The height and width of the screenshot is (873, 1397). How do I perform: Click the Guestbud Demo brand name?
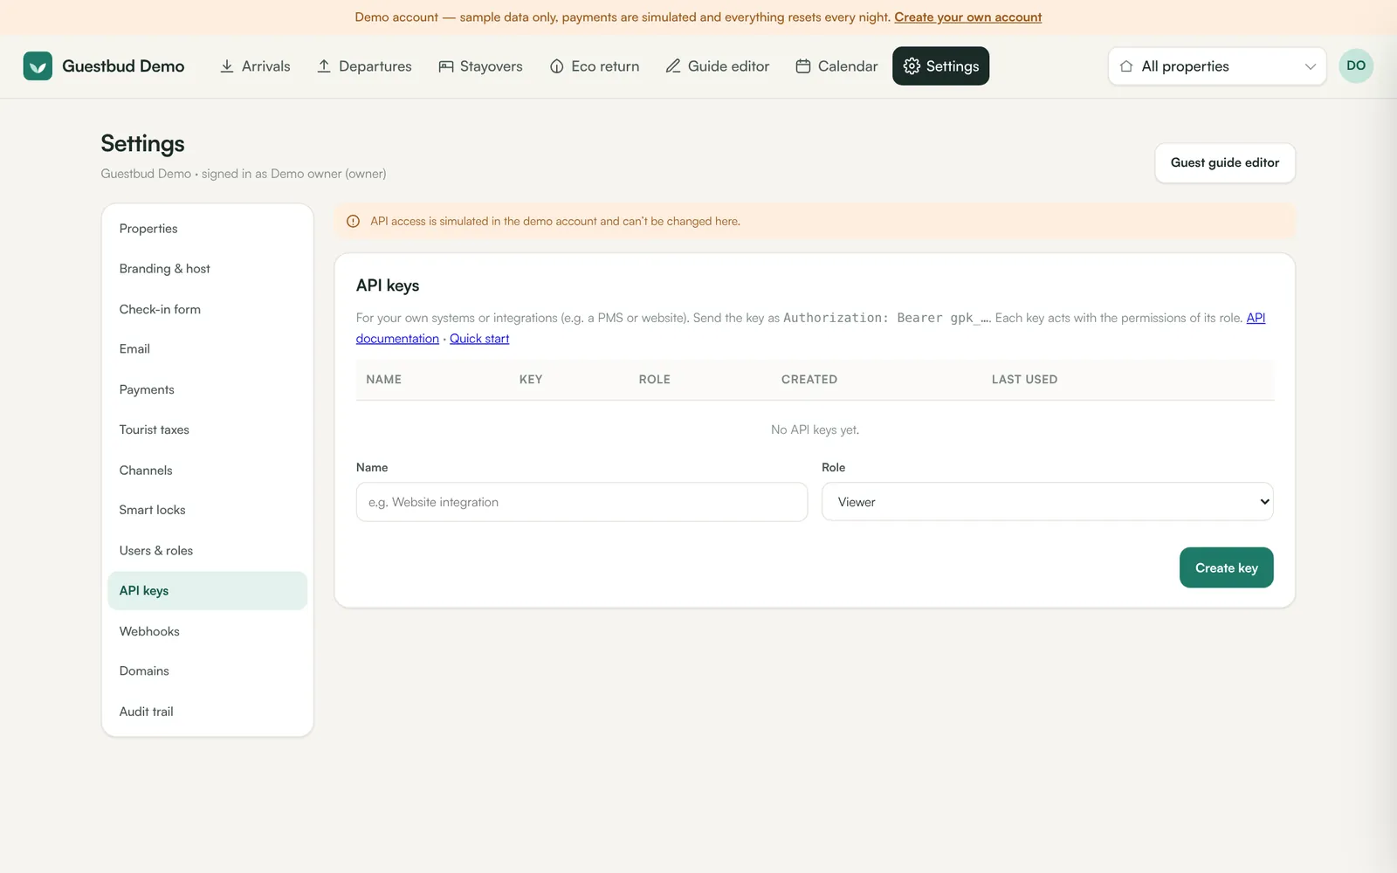[x=123, y=66]
